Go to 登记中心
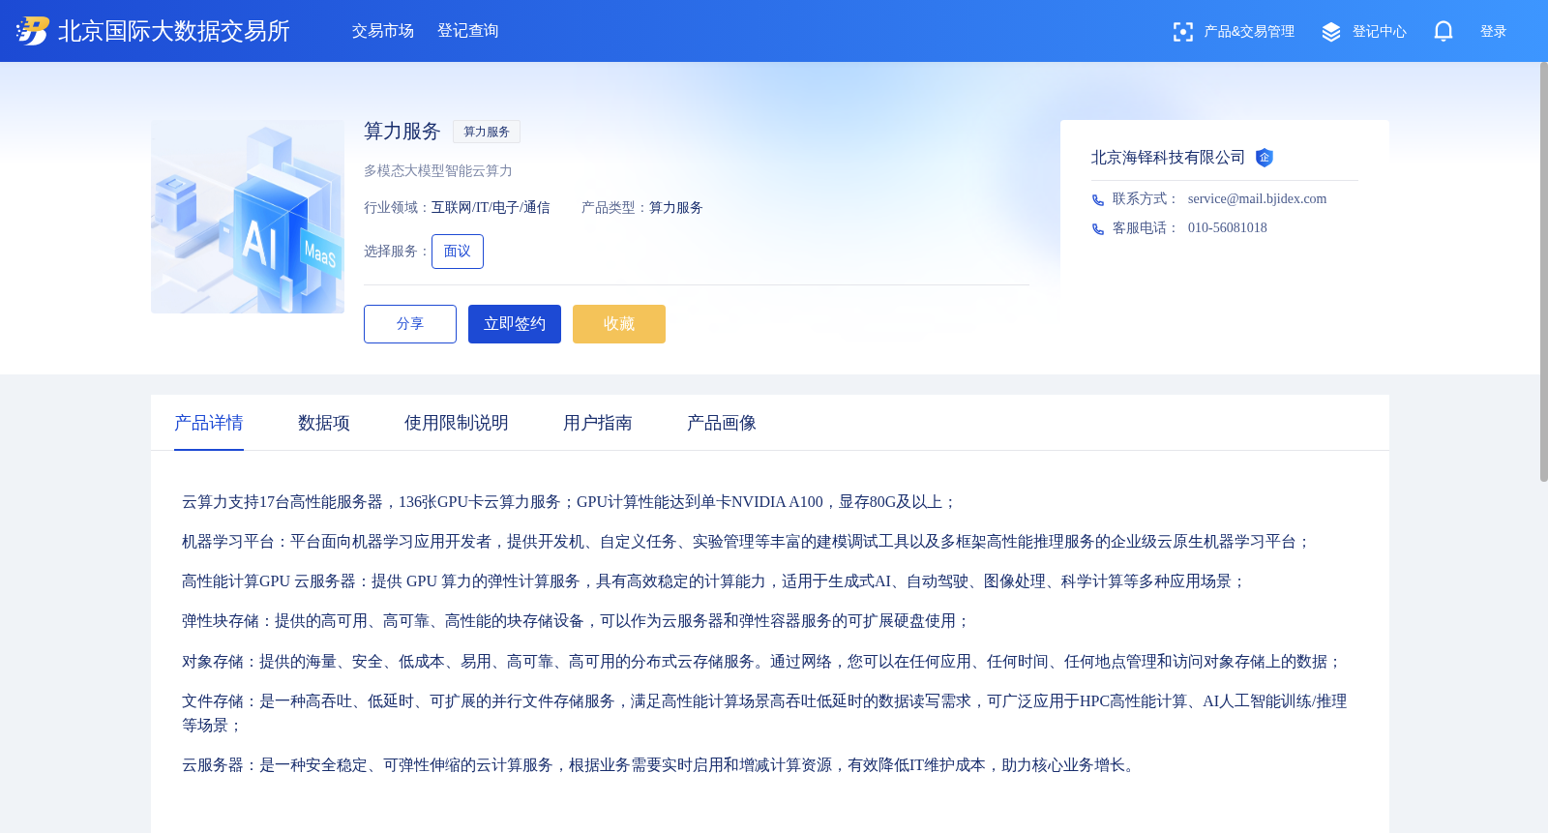 click(x=1380, y=32)
